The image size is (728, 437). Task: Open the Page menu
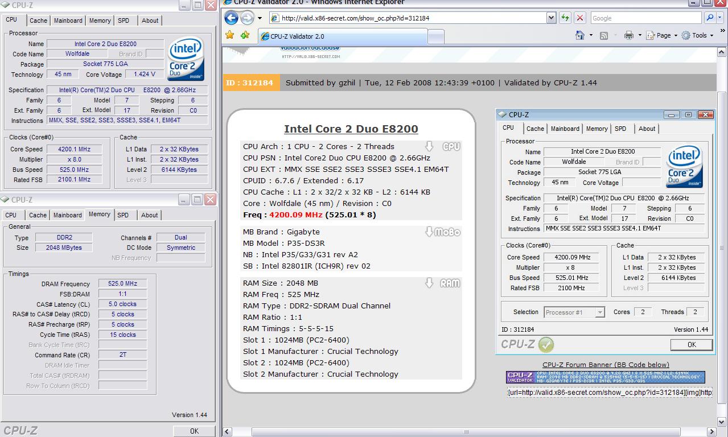[661, 35]
